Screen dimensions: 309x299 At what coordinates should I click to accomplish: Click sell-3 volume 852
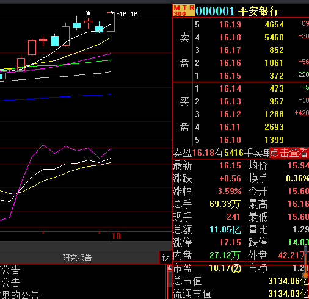coord(277,50)
